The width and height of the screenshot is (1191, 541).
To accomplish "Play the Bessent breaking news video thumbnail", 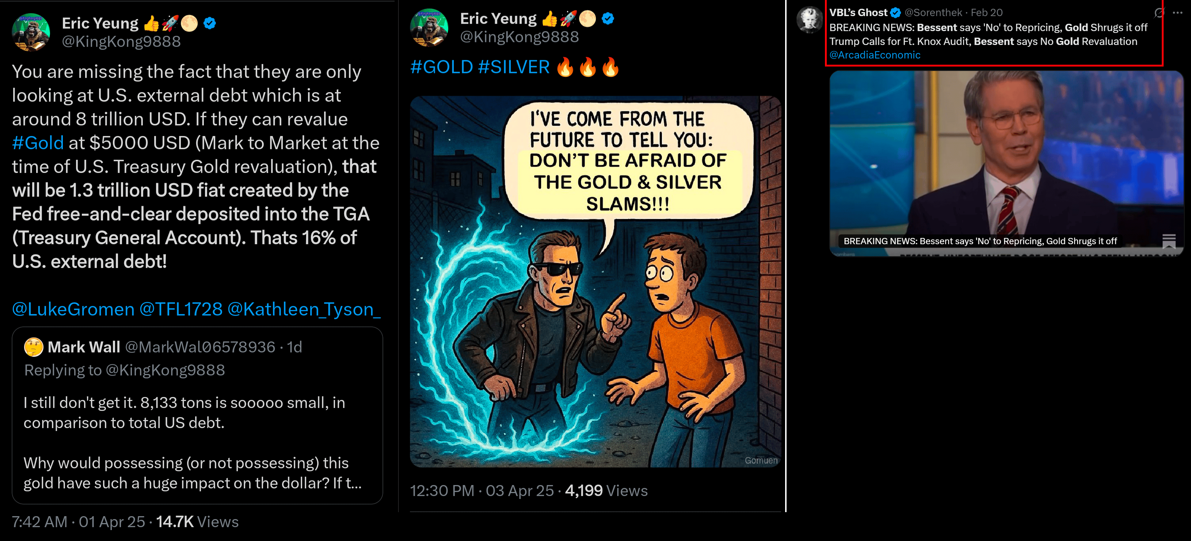I will point(1006,163).
